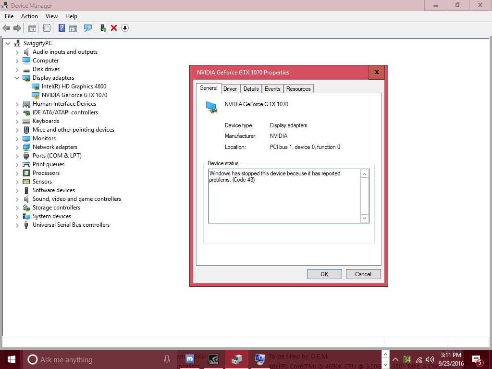492x369 pixels.
Task: Open the taskbar clock showing 3:11 PM
Action: 451,359
